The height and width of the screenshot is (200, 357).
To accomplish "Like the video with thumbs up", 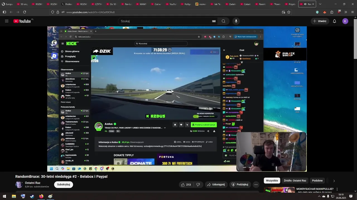I will (186, 184).
